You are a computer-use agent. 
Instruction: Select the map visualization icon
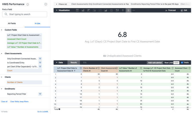point(117,10)
